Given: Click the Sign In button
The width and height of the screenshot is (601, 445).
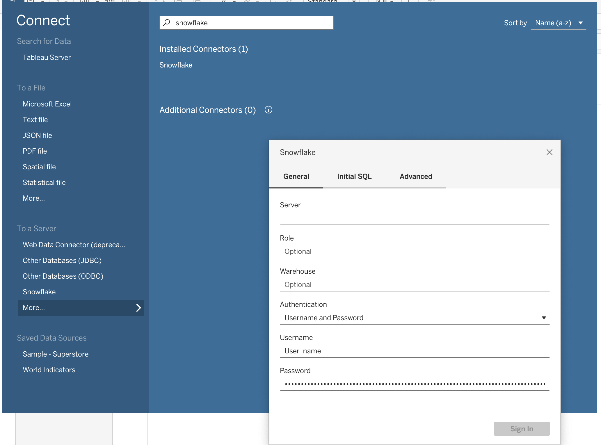Looking at the screenshot, I should point(521,429).
